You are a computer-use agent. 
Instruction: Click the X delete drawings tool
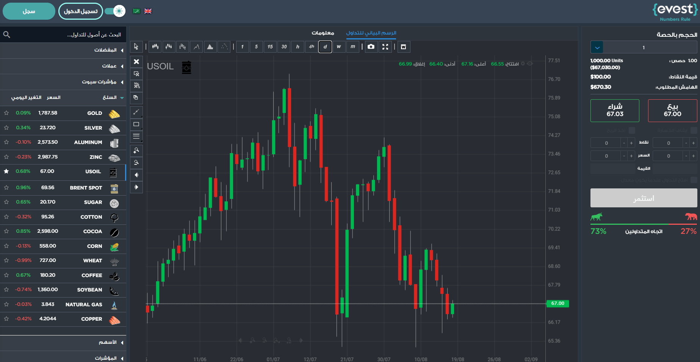(x=136, y=61)
